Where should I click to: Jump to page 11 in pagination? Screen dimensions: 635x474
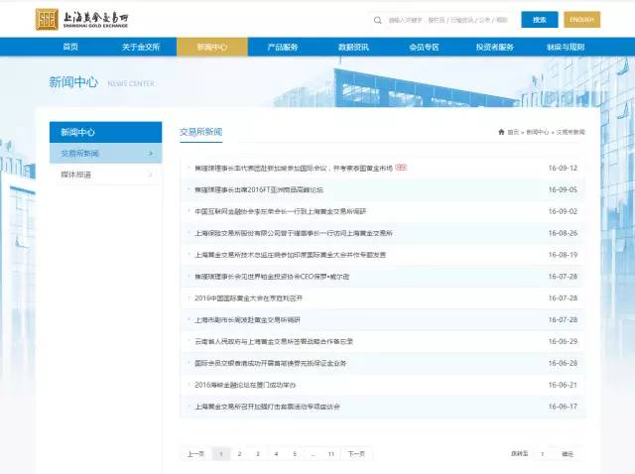[x=330, y=454]
